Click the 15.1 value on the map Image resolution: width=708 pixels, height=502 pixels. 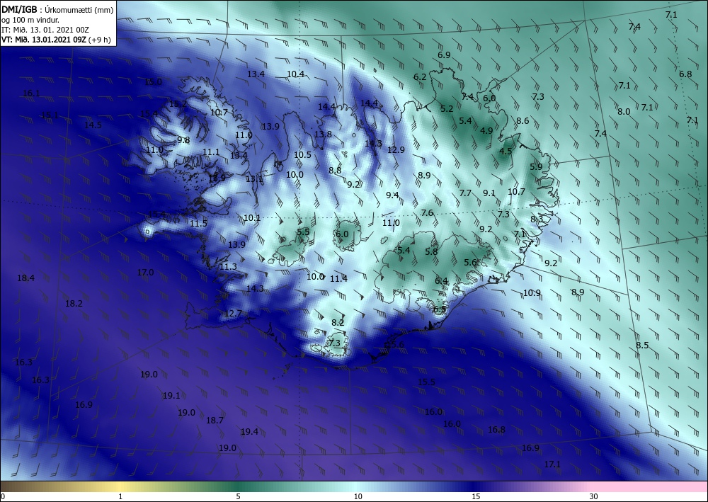(50, 115)
